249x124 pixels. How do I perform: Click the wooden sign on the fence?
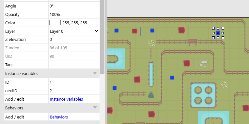193,42
